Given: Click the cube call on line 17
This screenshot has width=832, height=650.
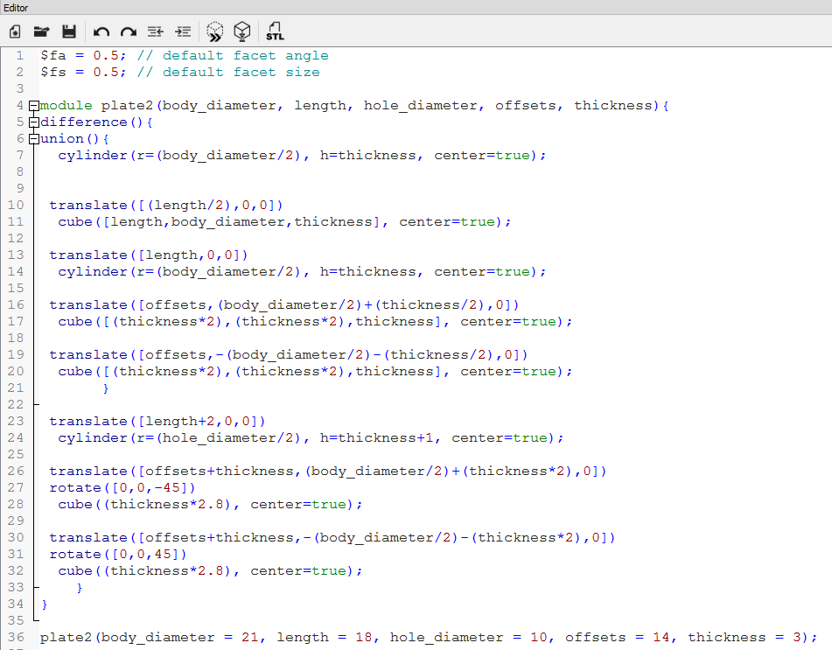Looking at the screenshot, I should [x=315, y=322].
